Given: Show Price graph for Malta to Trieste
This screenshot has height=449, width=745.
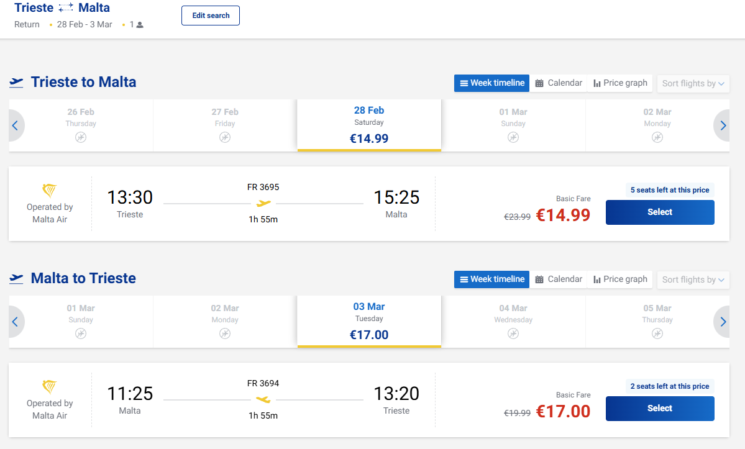Looking at the screenshot, I should tap(620, 279).
